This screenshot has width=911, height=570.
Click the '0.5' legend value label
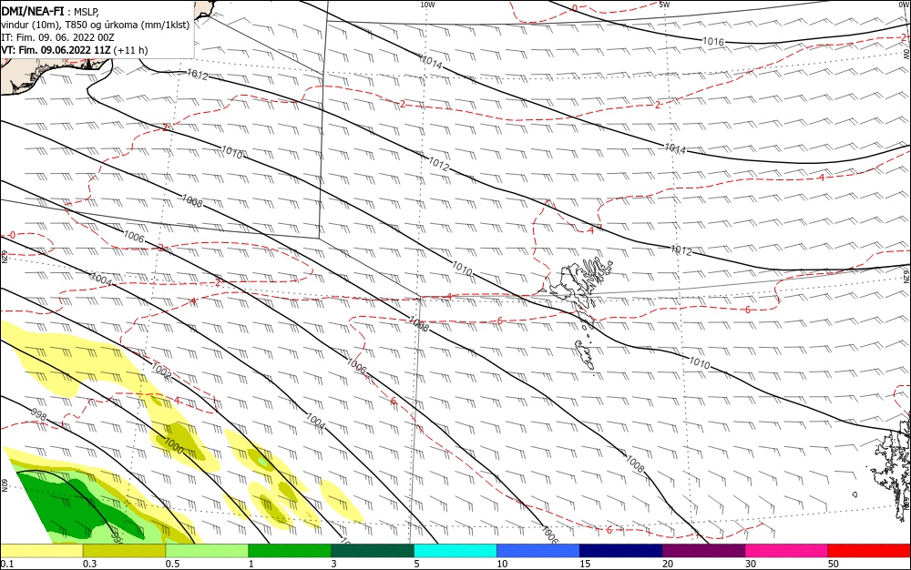pyautogui.click(x=172, y=564)
